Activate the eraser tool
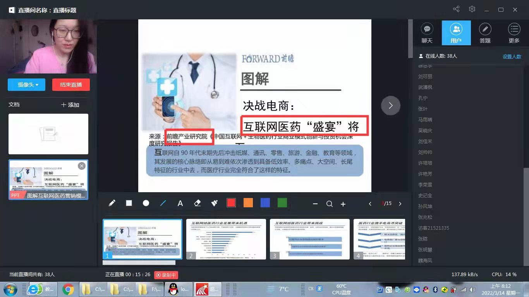529x297 pixels. click(x=197, y=203)
